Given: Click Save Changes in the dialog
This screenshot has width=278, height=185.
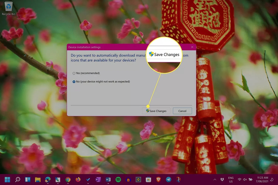Looking at the screenshot, I should point(156,111).
